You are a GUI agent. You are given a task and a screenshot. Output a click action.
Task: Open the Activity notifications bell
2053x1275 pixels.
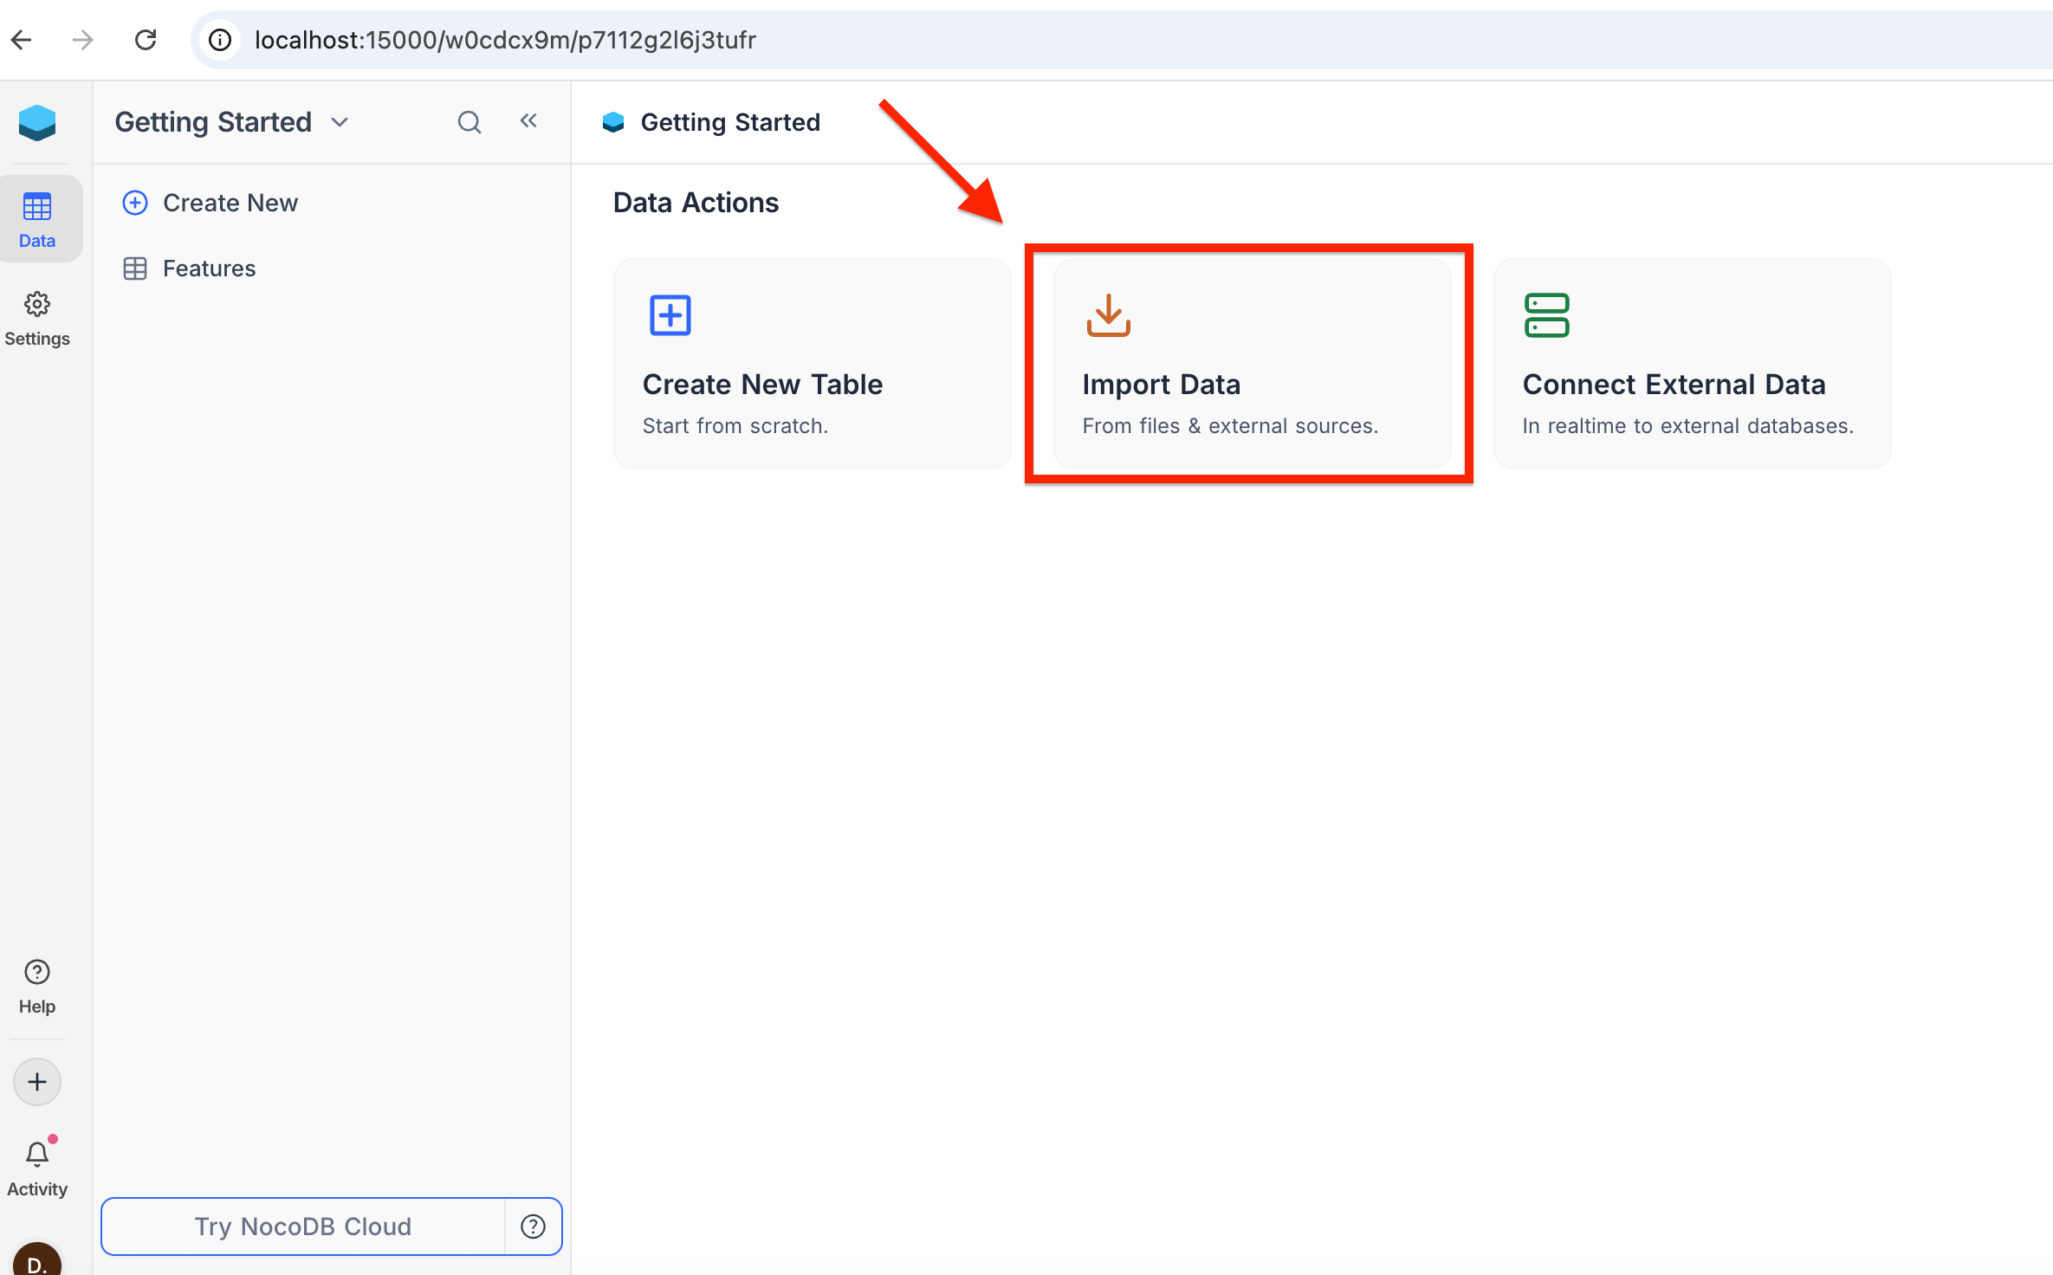pos(37,1167)
